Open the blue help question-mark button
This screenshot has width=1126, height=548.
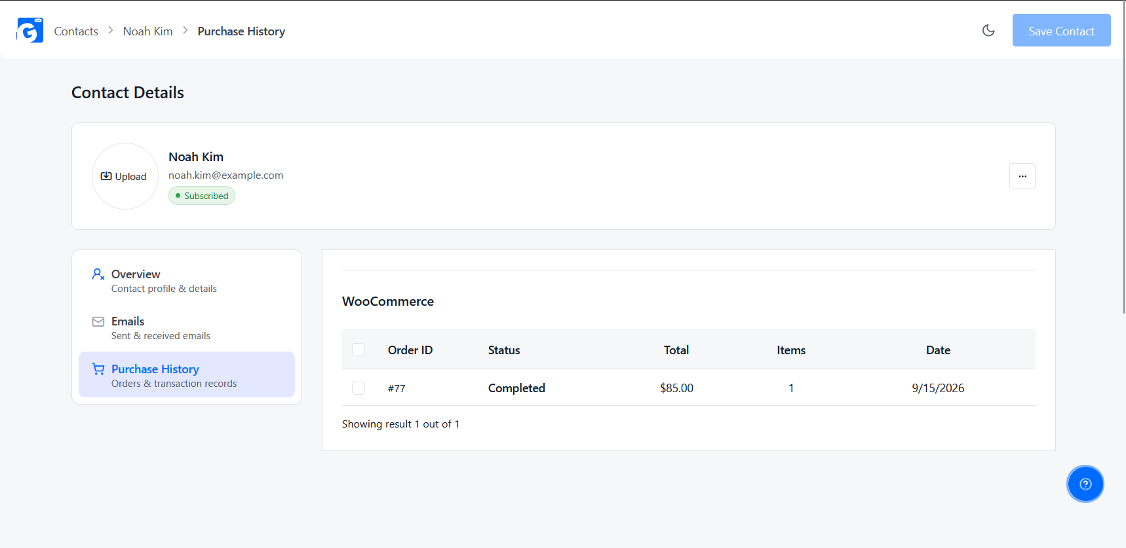point(1085,484)
